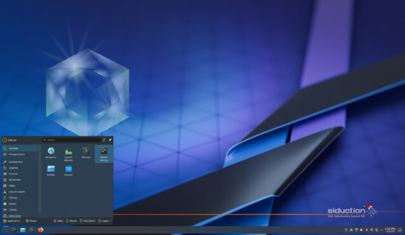Focus the launcher search field
This screenshot has height=235, width=405.
72,140
